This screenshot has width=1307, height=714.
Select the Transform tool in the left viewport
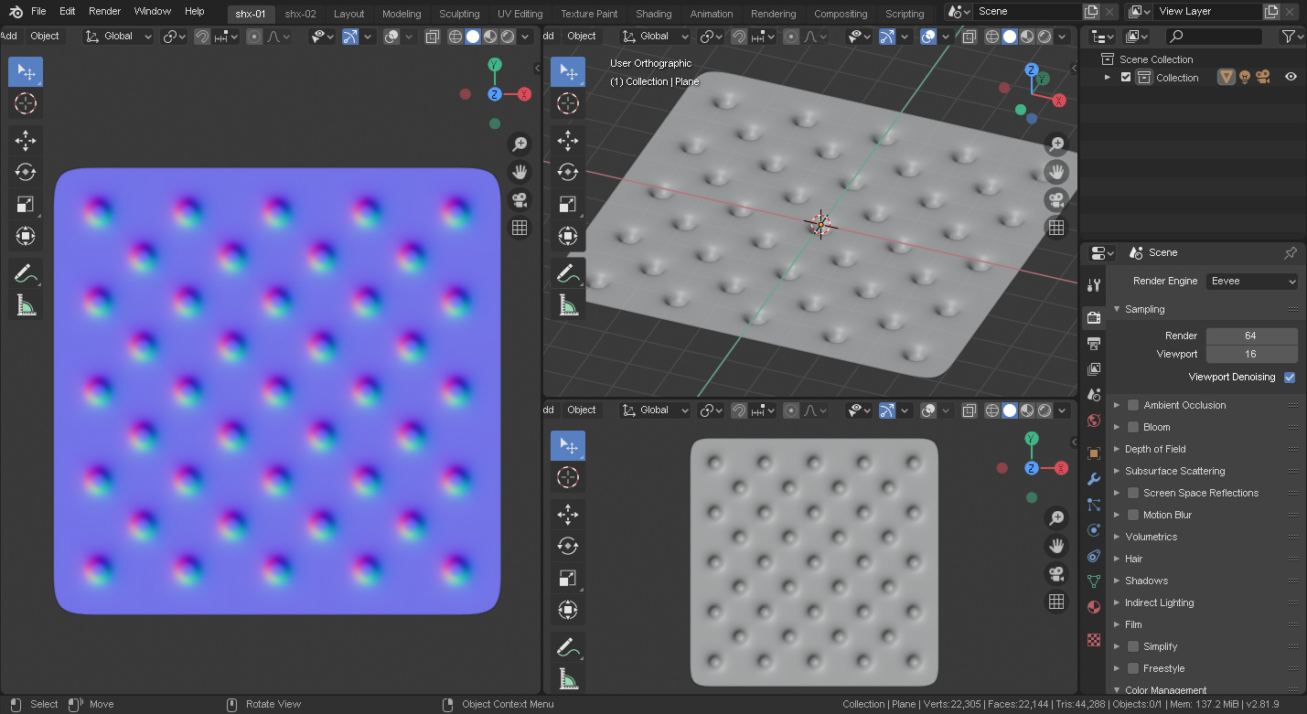click(26, 237)
